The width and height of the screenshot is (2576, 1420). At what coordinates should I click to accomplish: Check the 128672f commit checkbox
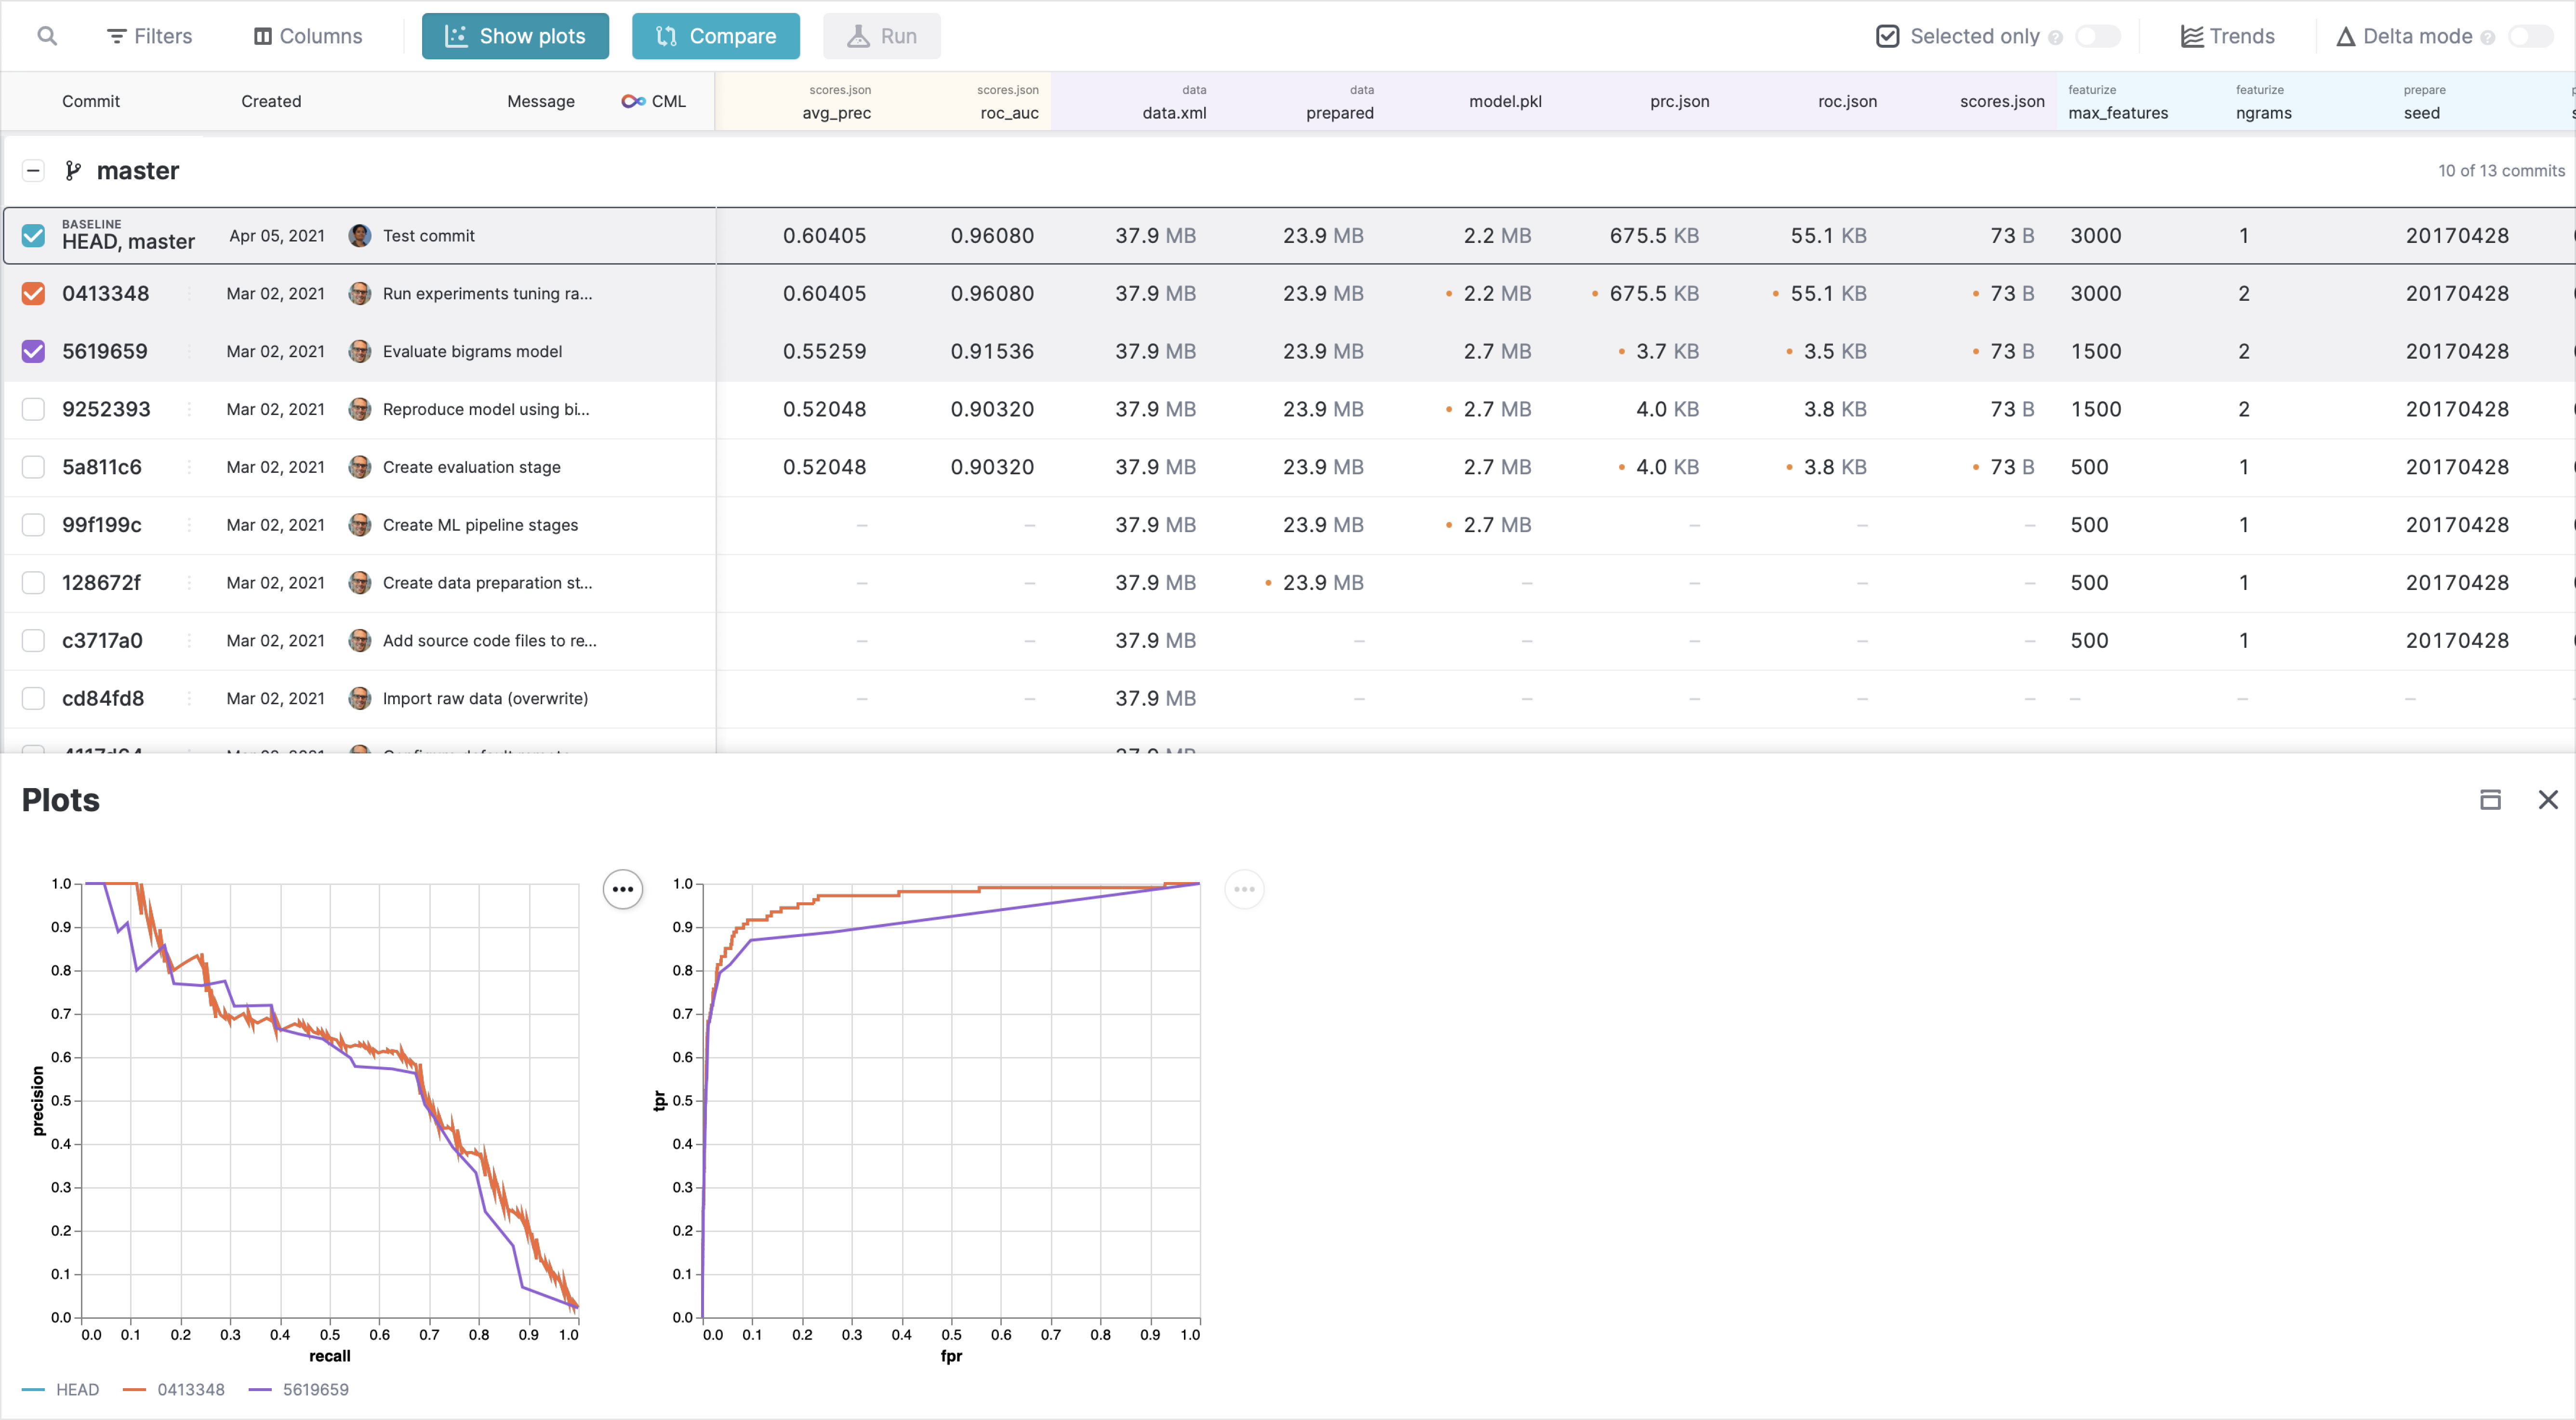[x=33, y=583]
